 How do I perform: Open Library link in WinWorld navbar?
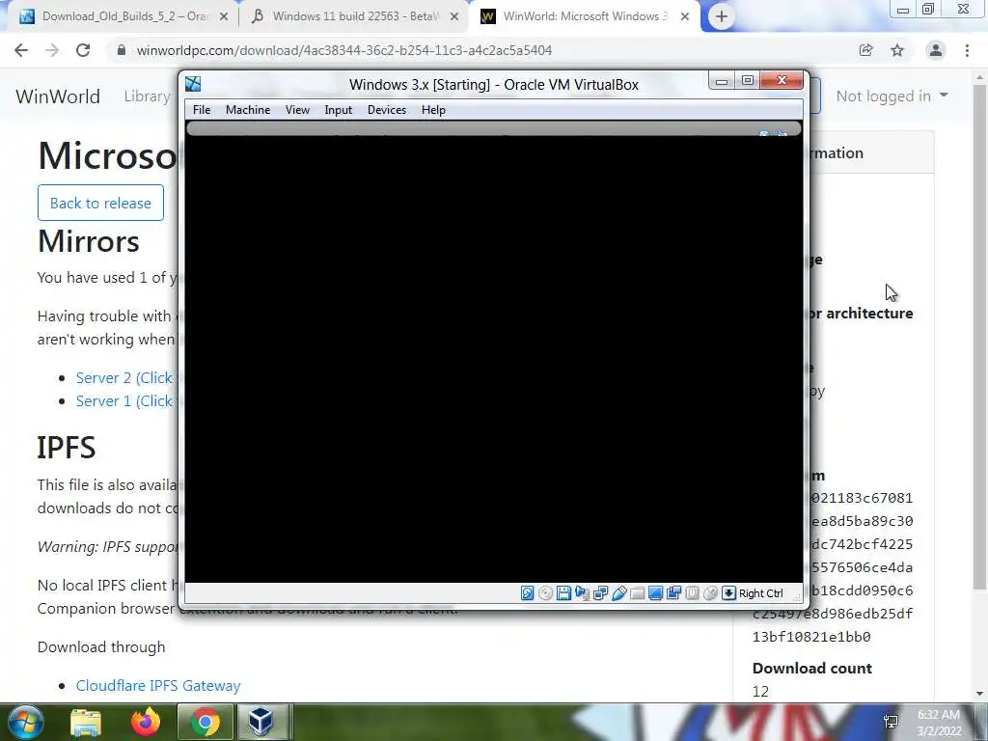(148, 96)
